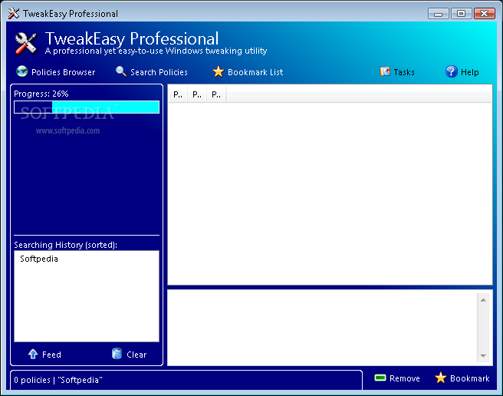Click the green Remove icon

(x=380, y=378)
